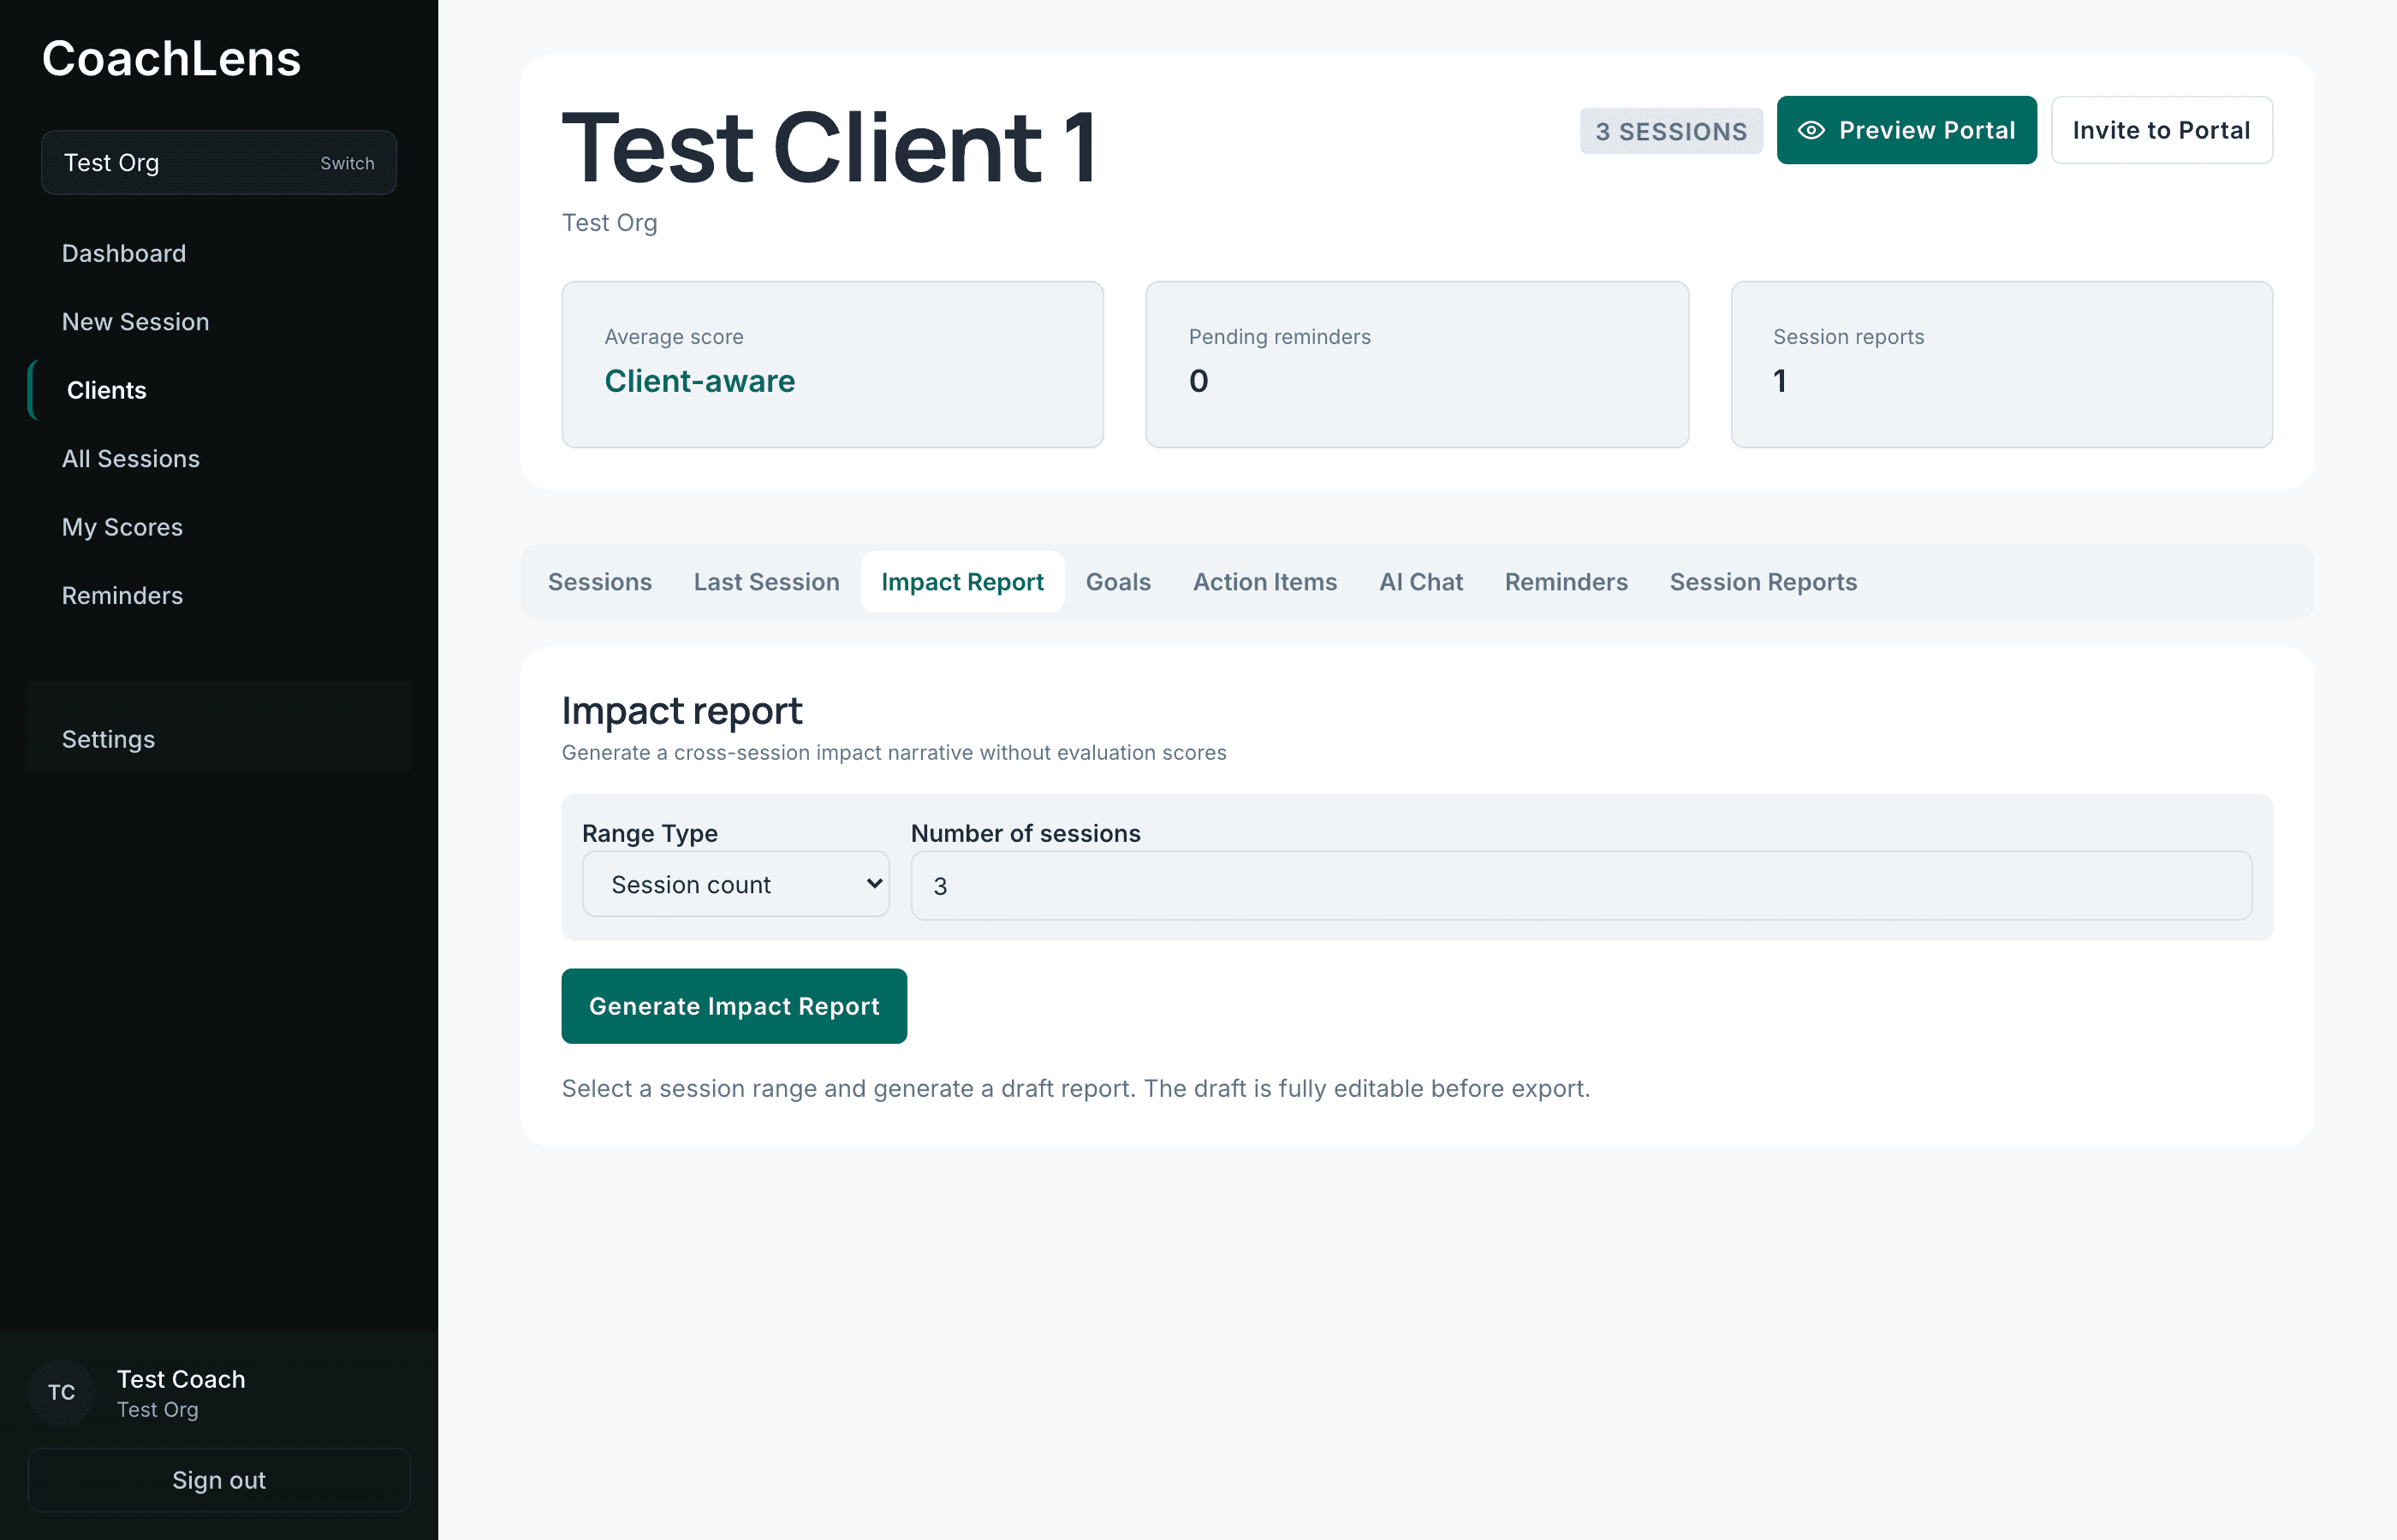The image size is (2397, 1540).
Task: Open the Session Reports tab
Action: pos(1763,582)
